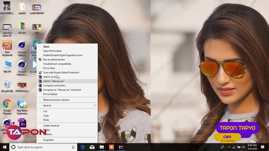Select the Premiere Pro desktop icon
The height and width of the screenshot is (151, 269).
(22, 123)
